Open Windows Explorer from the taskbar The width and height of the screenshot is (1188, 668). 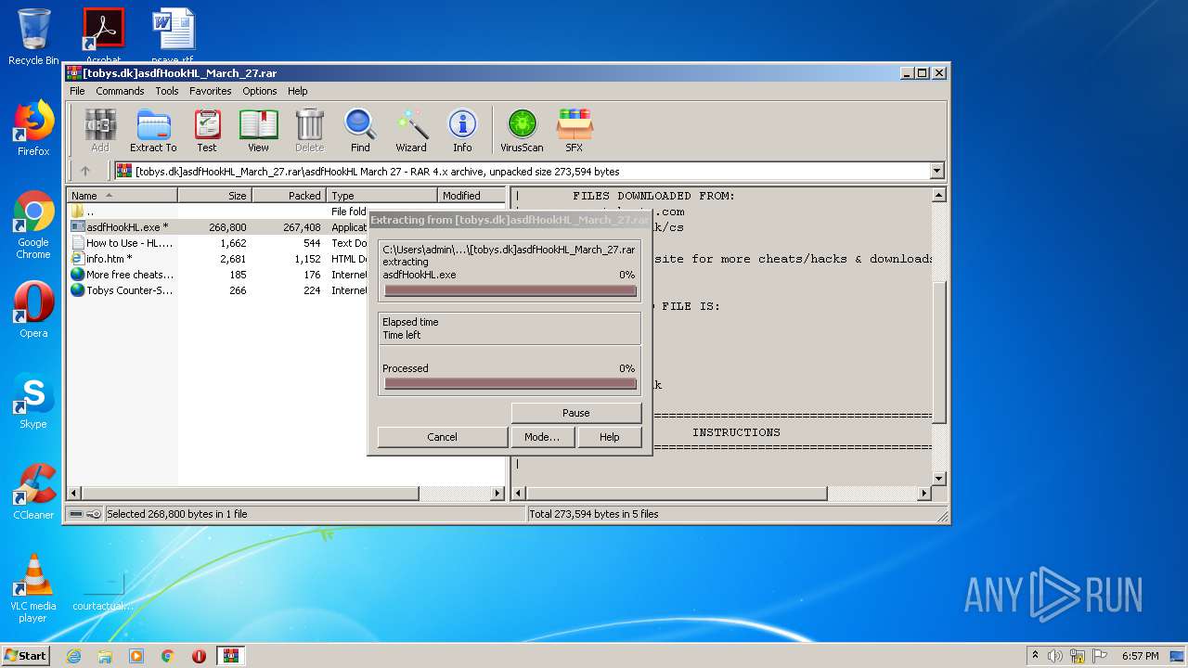pyautogui.click(x=105, y=656)
